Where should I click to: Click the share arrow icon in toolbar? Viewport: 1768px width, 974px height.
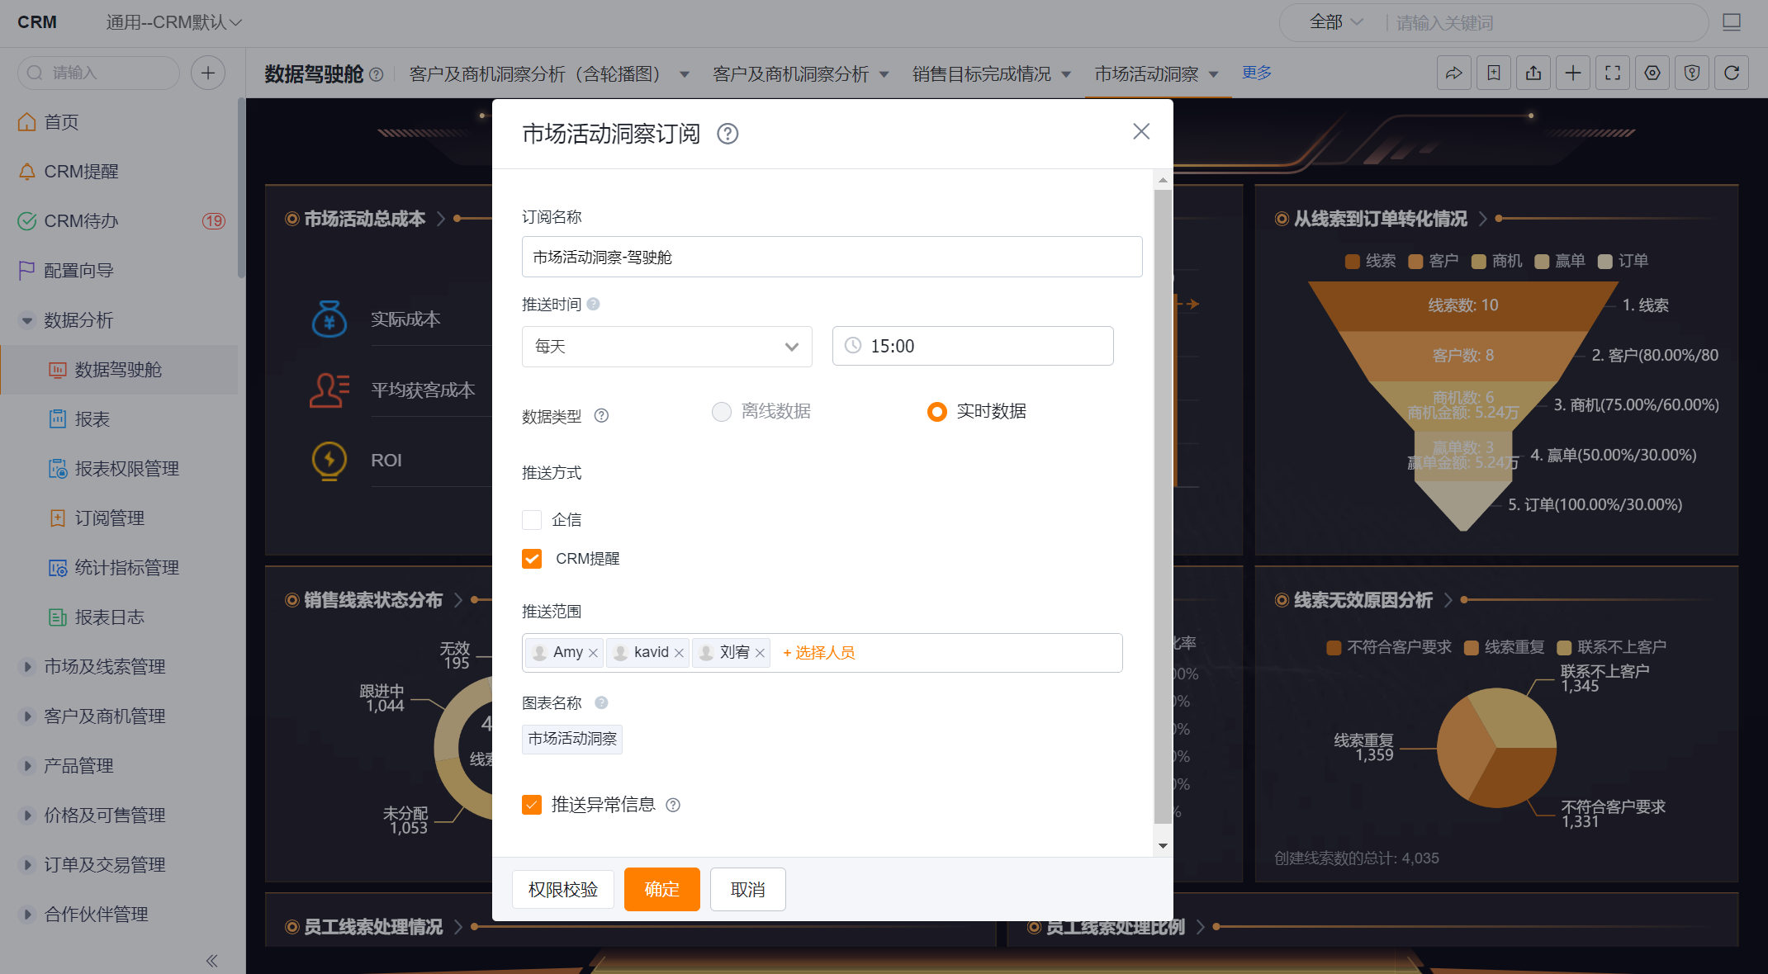pyautogui.click(x=1453, y=73)
